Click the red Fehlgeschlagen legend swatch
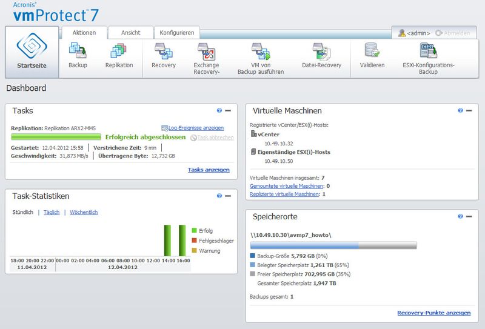Screen dimensions: 485x329 (194, 241)
